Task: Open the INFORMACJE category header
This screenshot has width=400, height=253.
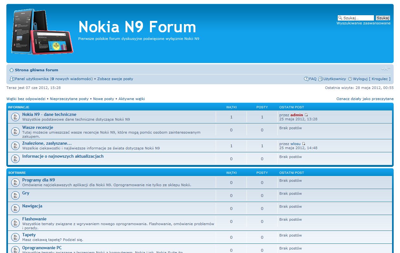Action: click(x=19, y=107)
